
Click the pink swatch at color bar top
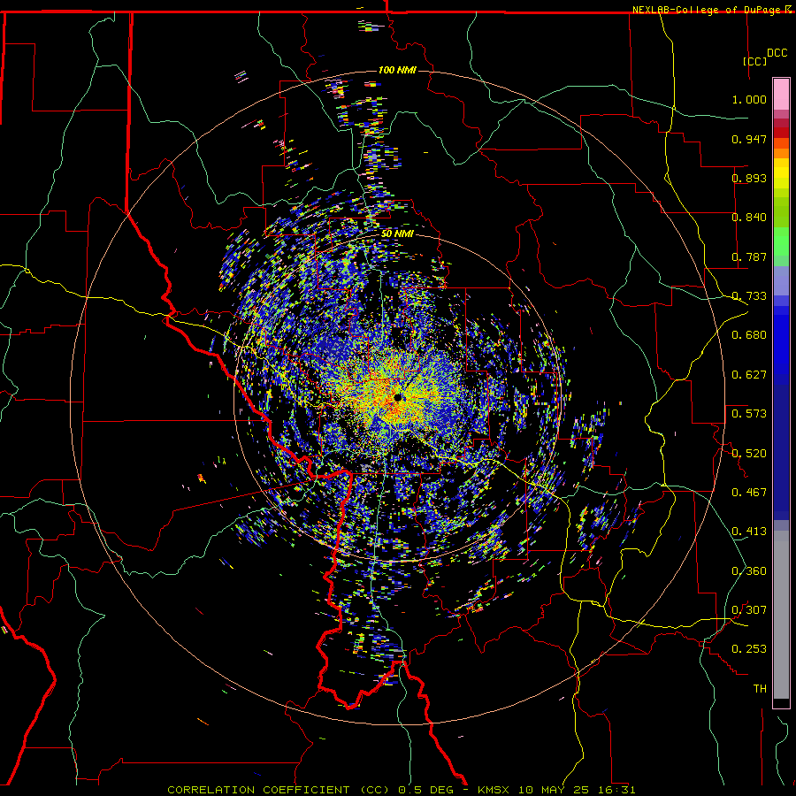tap(781, 94)
